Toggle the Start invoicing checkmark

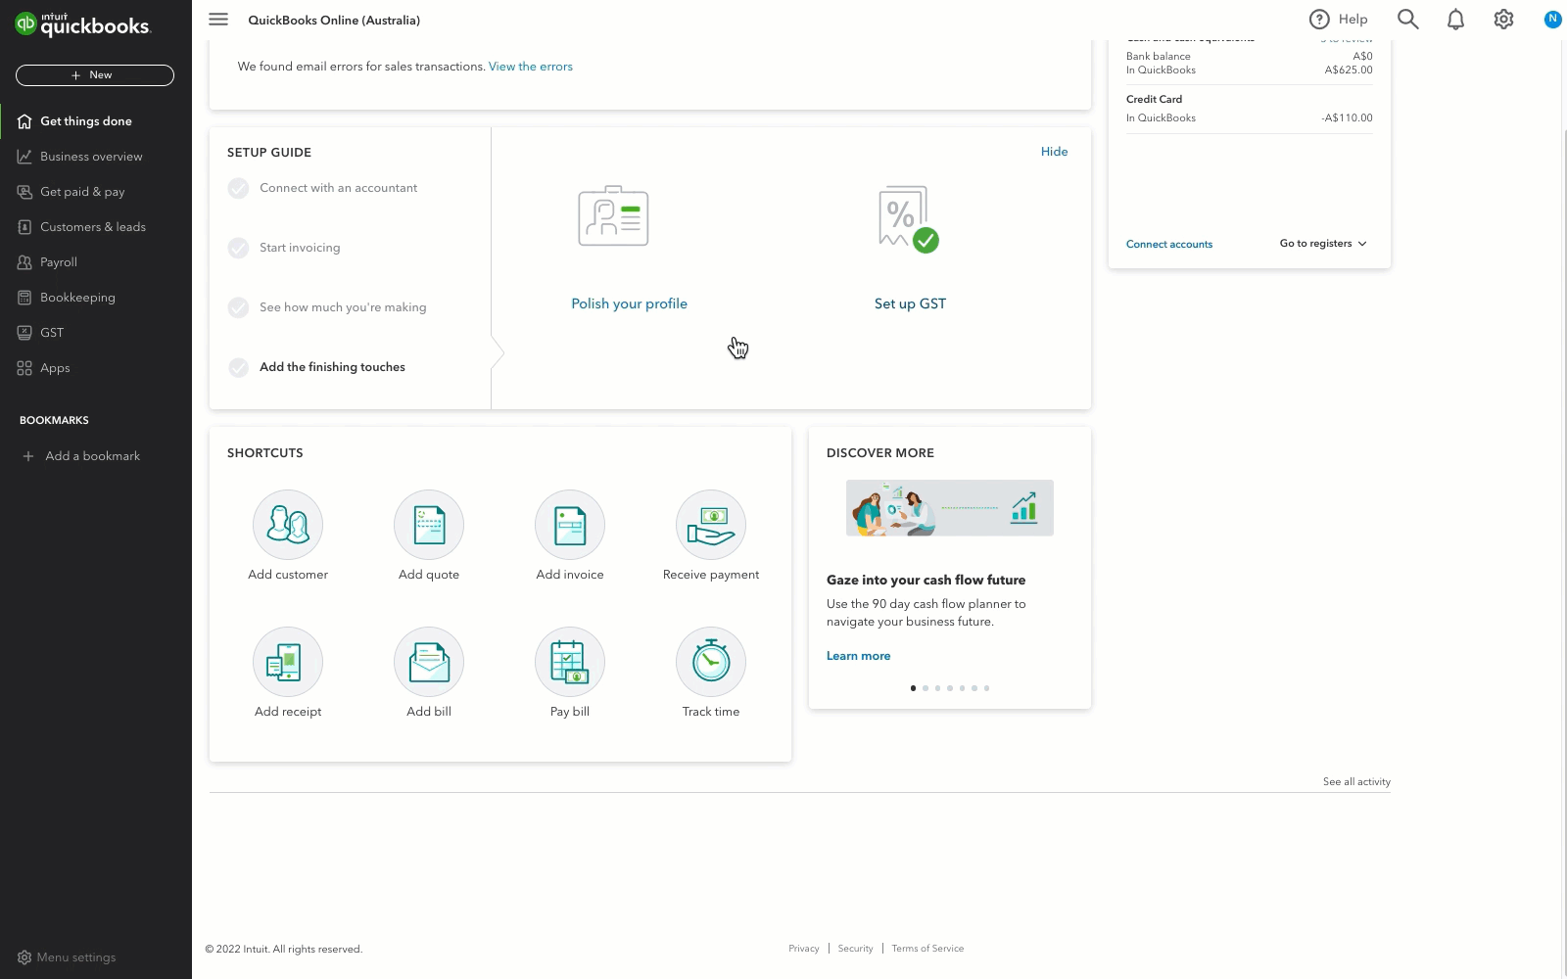pos(238,248)
